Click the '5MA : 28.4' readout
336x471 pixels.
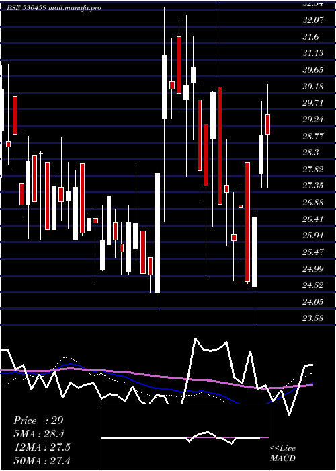[x=39, y=434]
